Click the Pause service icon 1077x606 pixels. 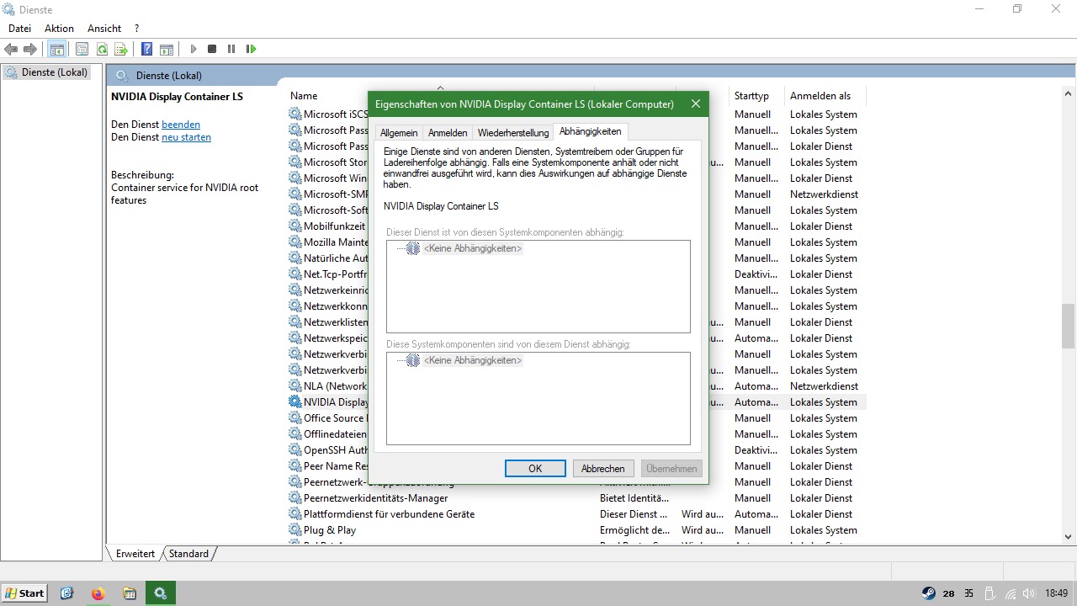point(231,50)
